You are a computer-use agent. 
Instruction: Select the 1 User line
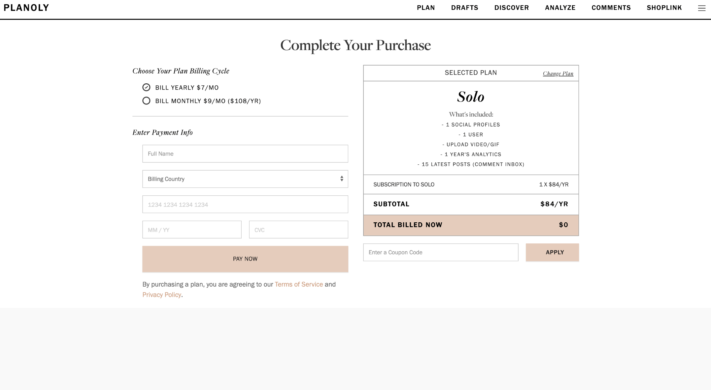coord(471,135)
